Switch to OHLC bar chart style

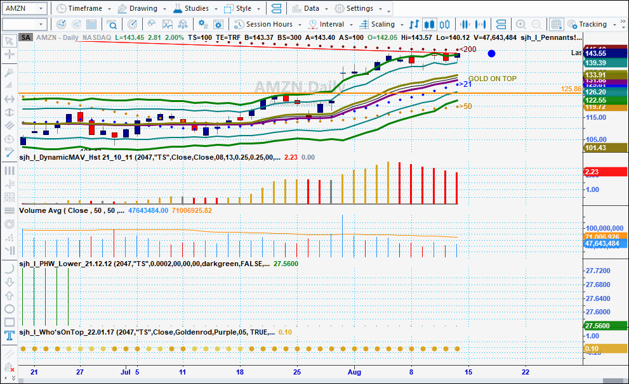tap(414, 25)
